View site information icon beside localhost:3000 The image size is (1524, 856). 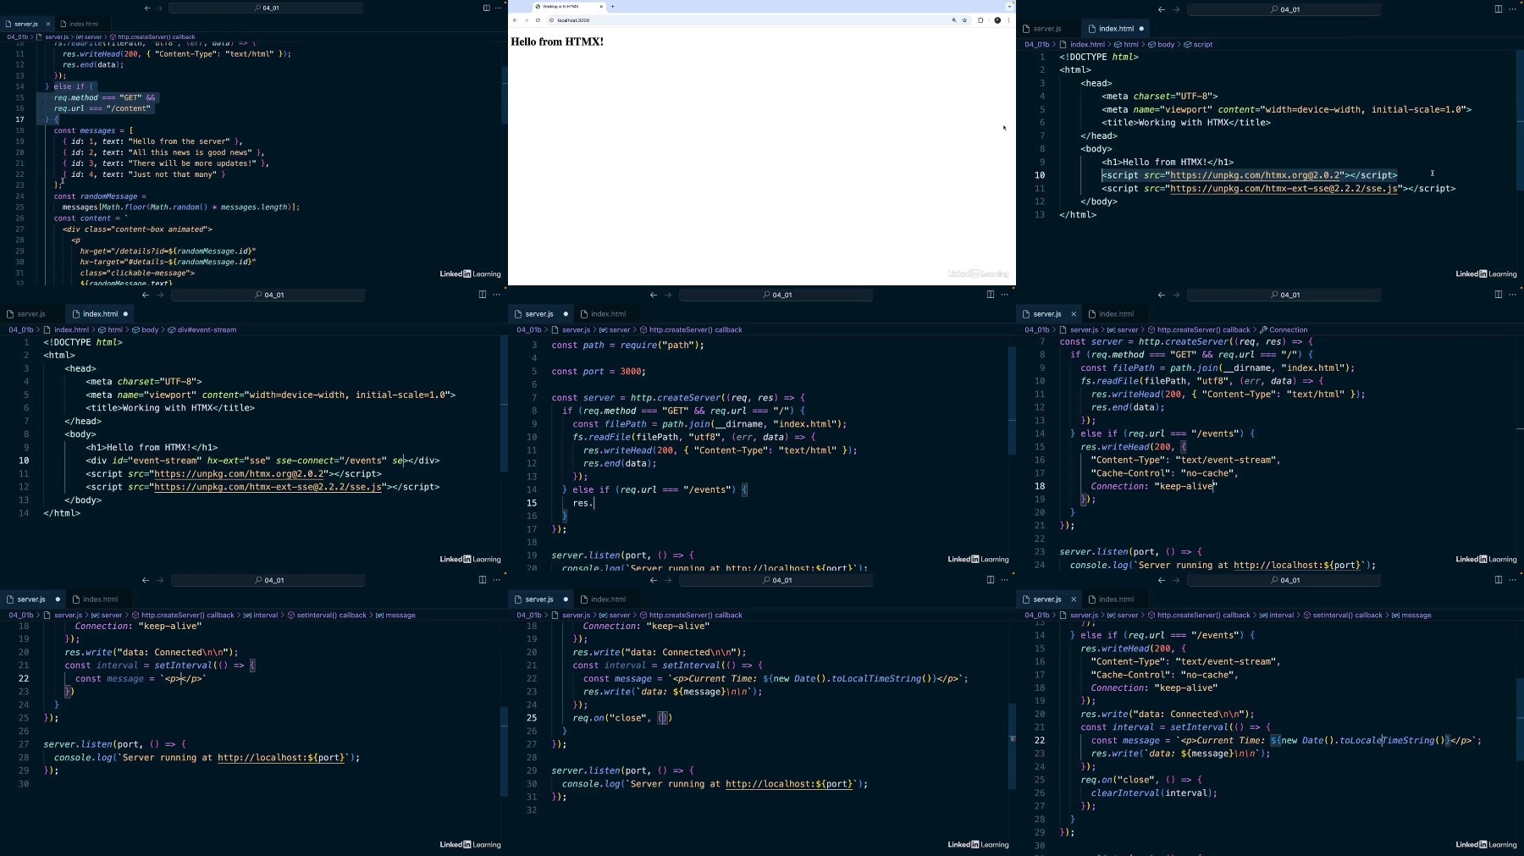[551, 20]
